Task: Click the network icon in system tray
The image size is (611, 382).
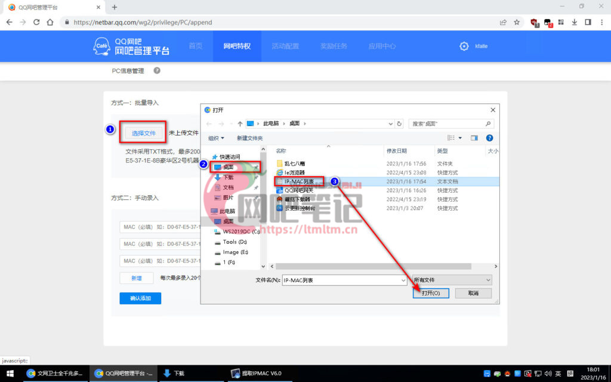Action: pos(538,374)
